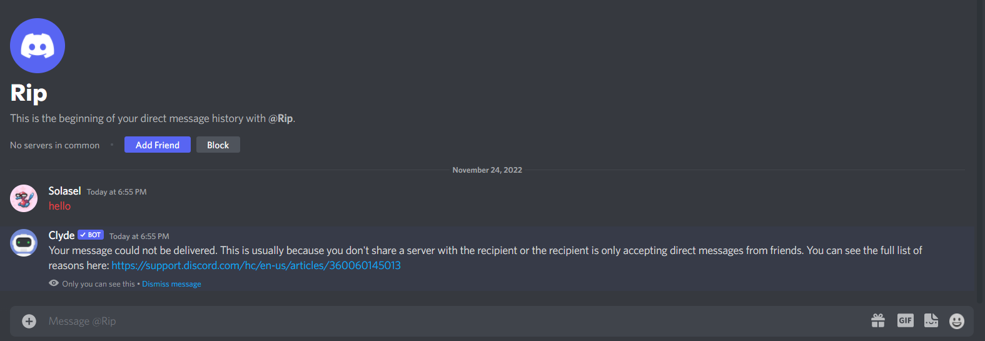This screenshot has width=985, height=341.
Task: Click Clyde's bot avatar
Action: click(x=24, y=243)
